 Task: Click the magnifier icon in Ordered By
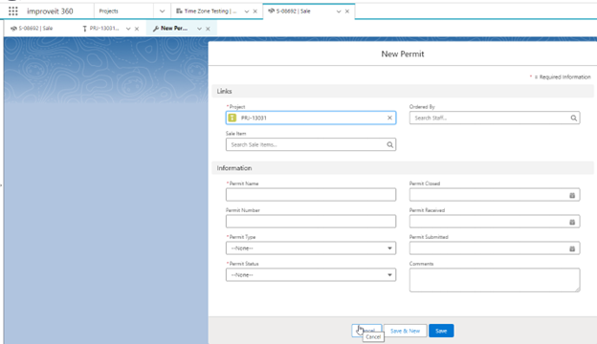click(573, 118)
